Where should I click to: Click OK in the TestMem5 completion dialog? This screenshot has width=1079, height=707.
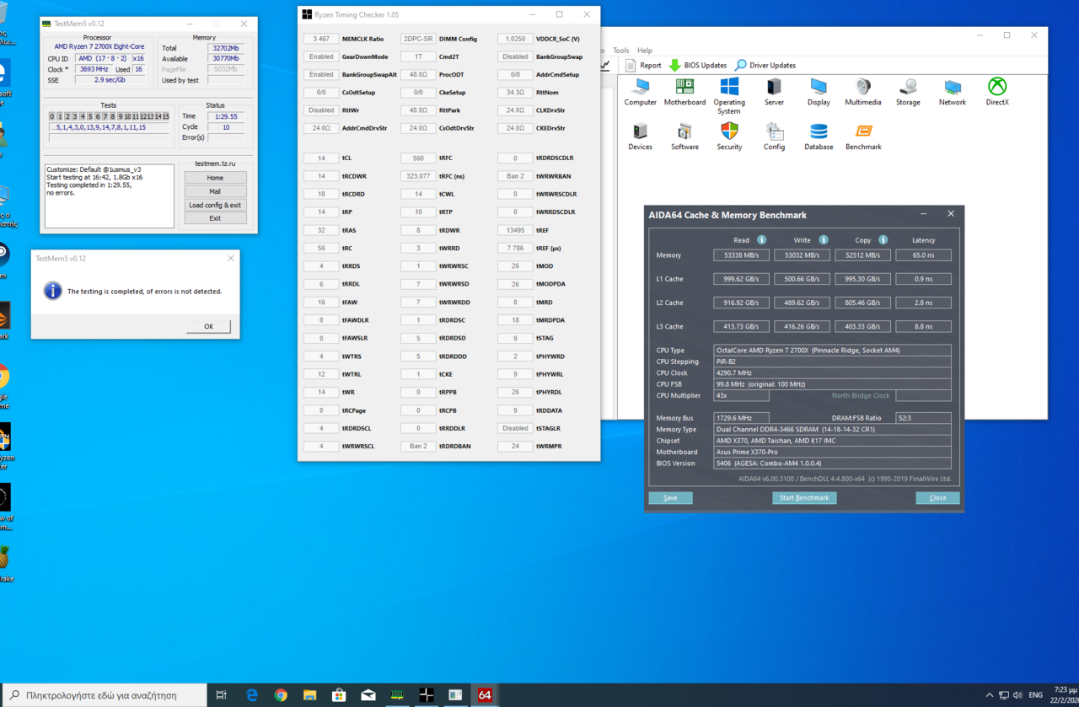tap(208, 327)
